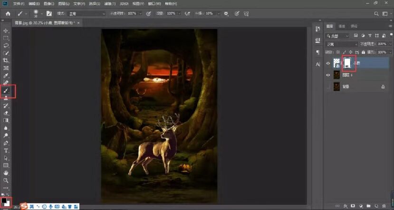Viewport: 394px width, 210px height.
Task: Select the Move tool
Action: pos(6,31)
